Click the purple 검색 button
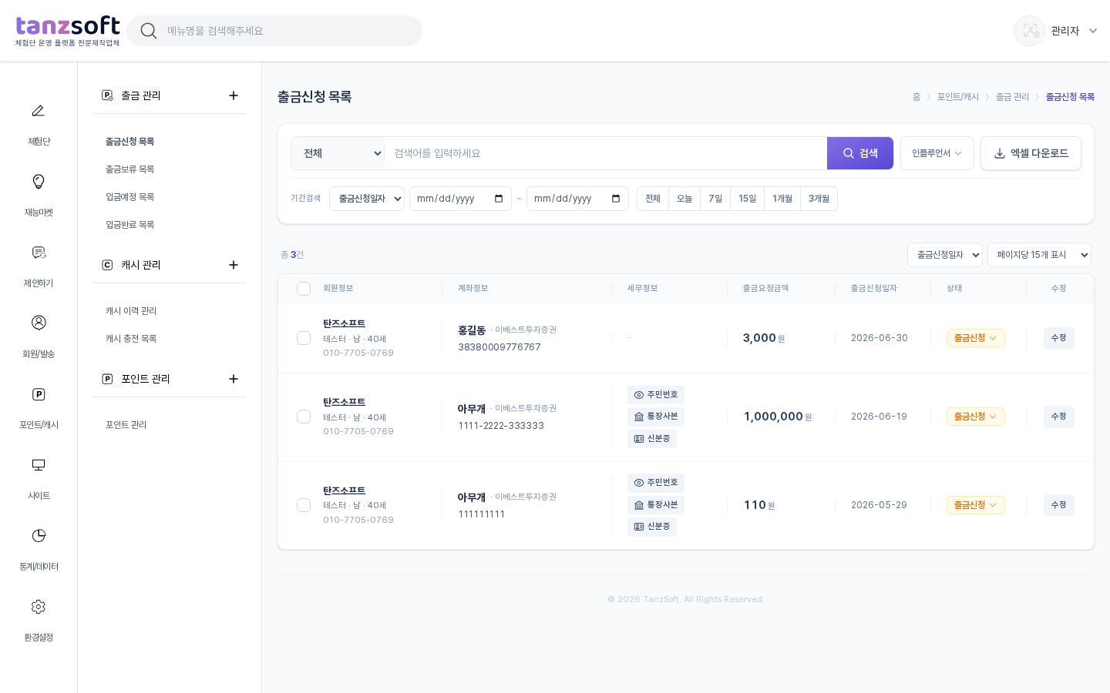This screenshot has width=1110, height=693. pos(860,153)
